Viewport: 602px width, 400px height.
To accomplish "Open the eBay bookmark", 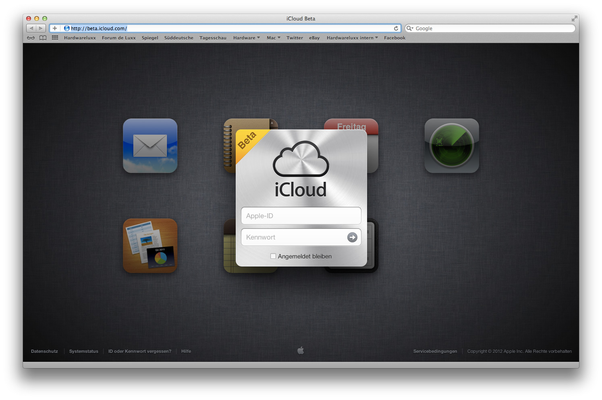I will pyautogui.click(x=314, y=38).
